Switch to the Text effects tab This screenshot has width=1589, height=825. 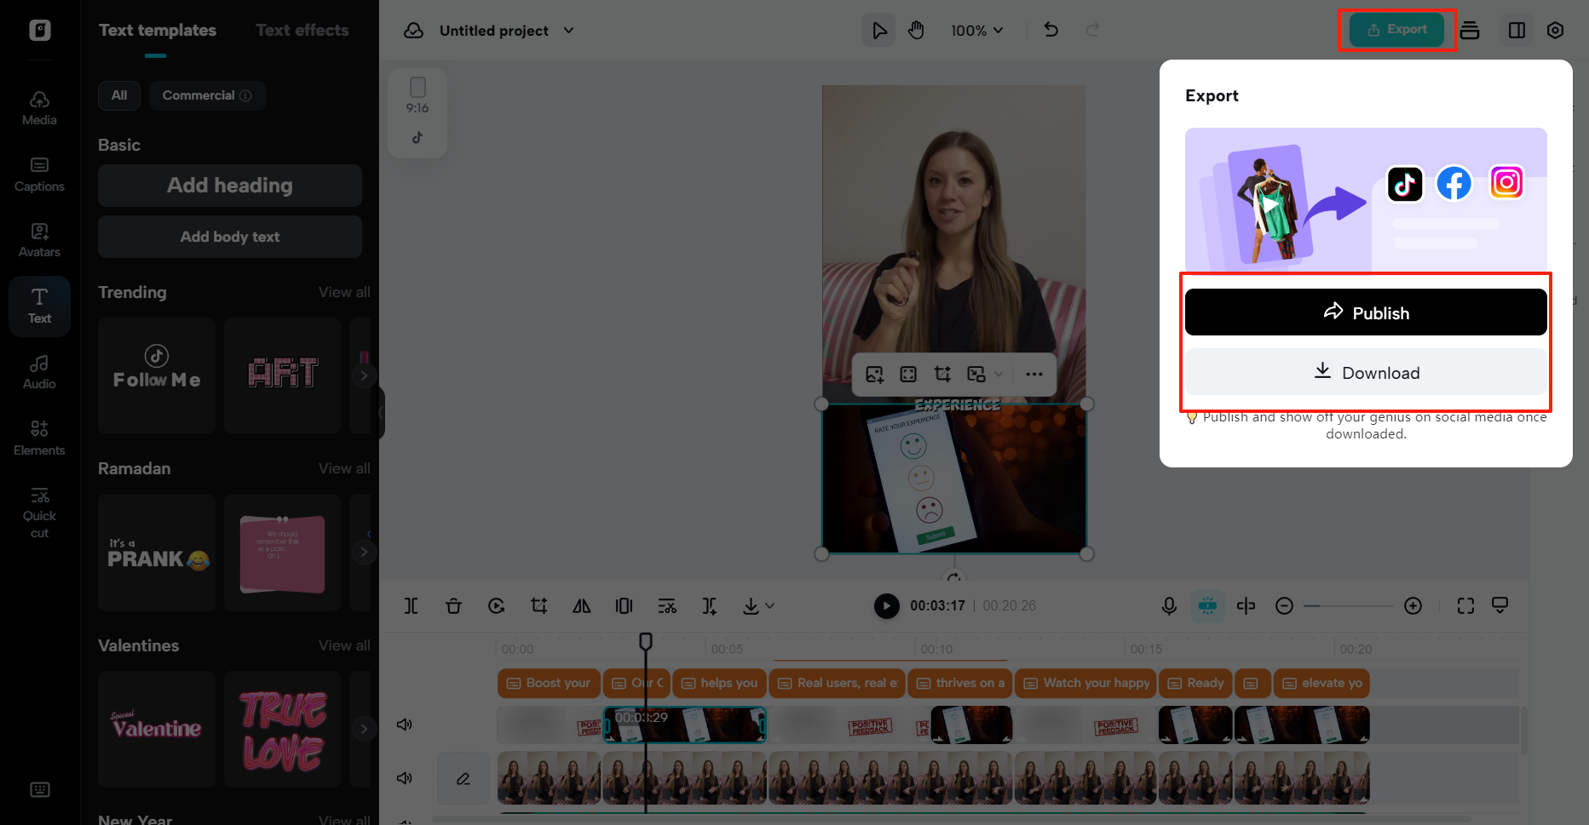[x=302, y=30]
